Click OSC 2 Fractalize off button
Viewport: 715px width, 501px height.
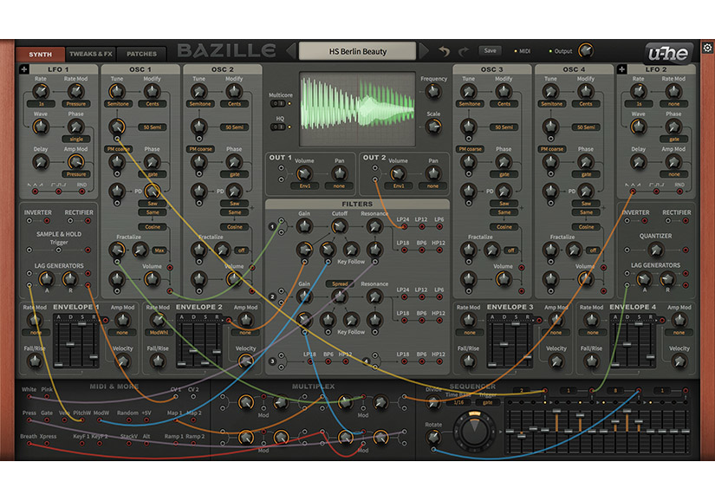(241, 250)
